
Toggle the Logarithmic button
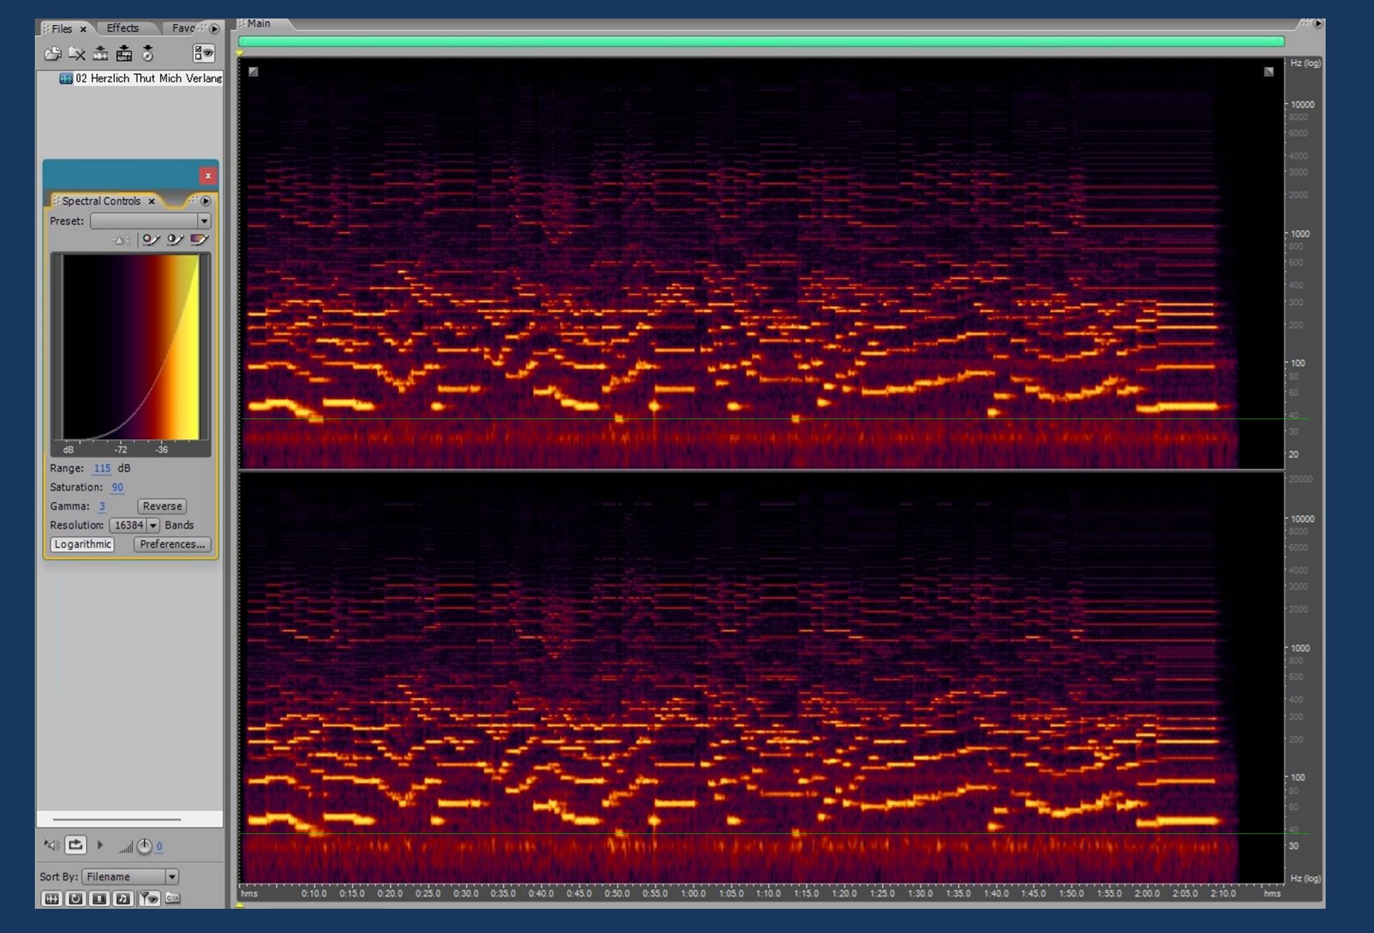[x=82, y=544]
